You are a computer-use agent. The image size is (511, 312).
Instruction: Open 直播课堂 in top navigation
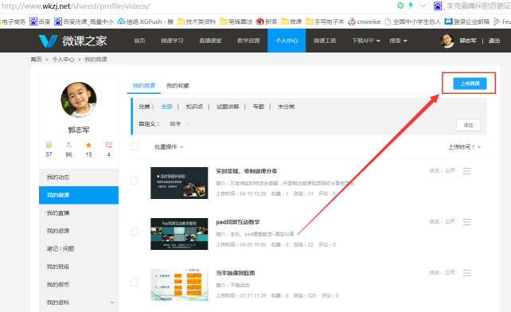click(x=210, y=41)
